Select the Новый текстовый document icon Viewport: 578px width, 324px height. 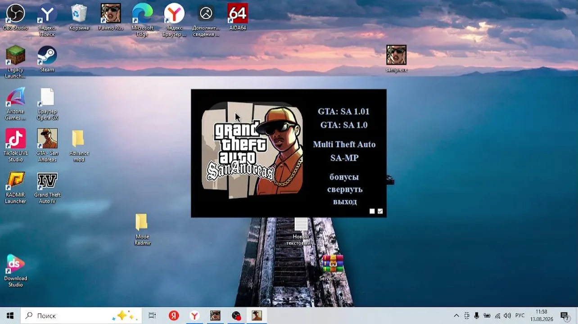(x=301, y=231)
